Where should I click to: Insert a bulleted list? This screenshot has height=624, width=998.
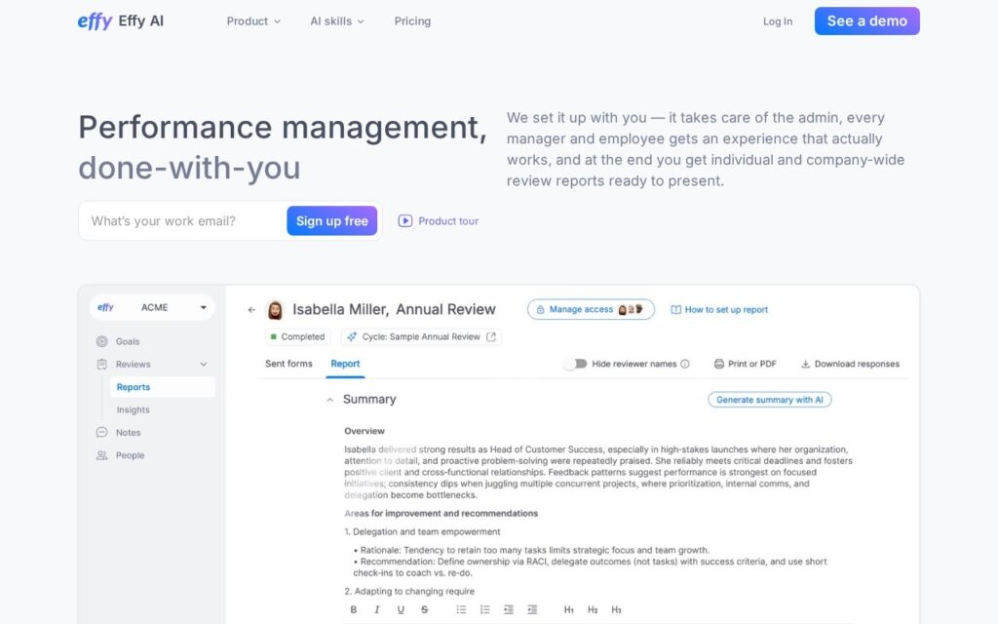click(x=461, y=610)
